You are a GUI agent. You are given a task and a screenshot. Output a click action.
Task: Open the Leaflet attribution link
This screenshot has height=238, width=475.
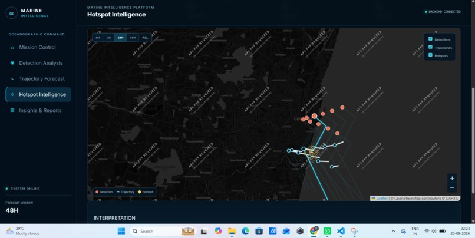point(382,199)
